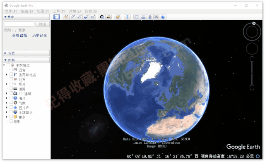Click the 图片库 star icon
The image size is (265, 162).
(x=15, y=107)
